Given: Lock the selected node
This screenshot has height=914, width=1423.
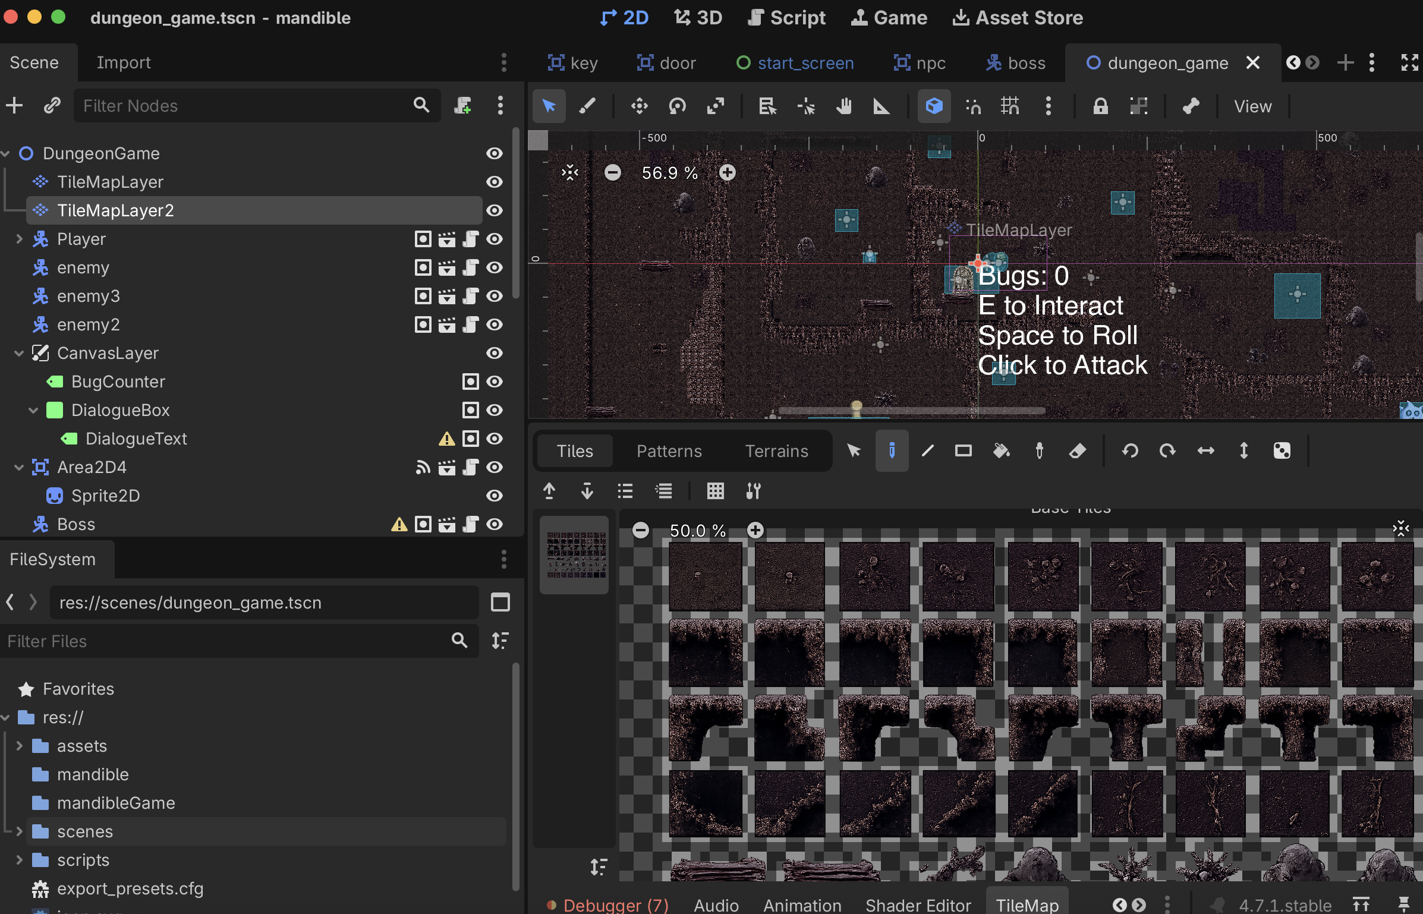Looking at the screenshot, I should pyautogui.click(x=1100, y=106).
